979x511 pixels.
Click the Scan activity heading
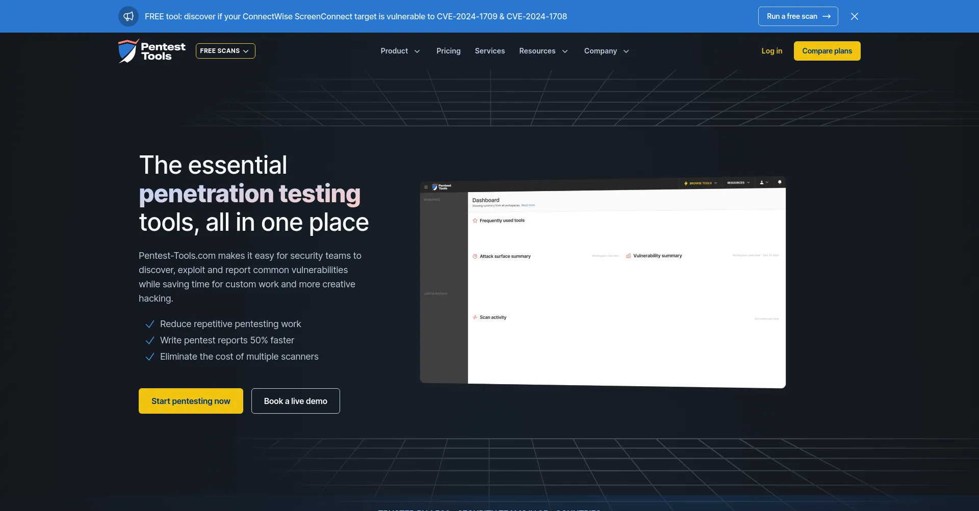point(493,317)
